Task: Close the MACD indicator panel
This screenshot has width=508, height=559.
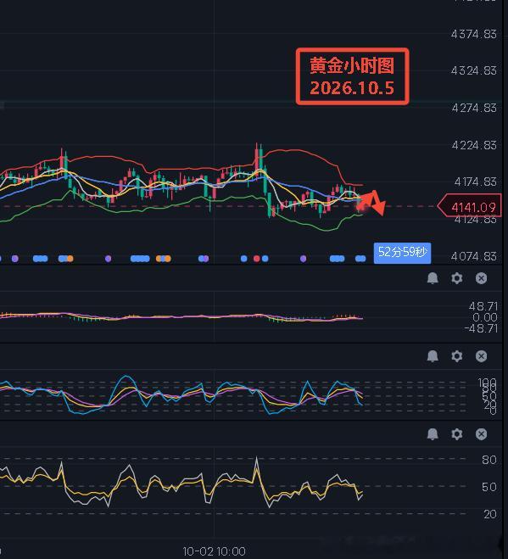Action: [481, 278]
